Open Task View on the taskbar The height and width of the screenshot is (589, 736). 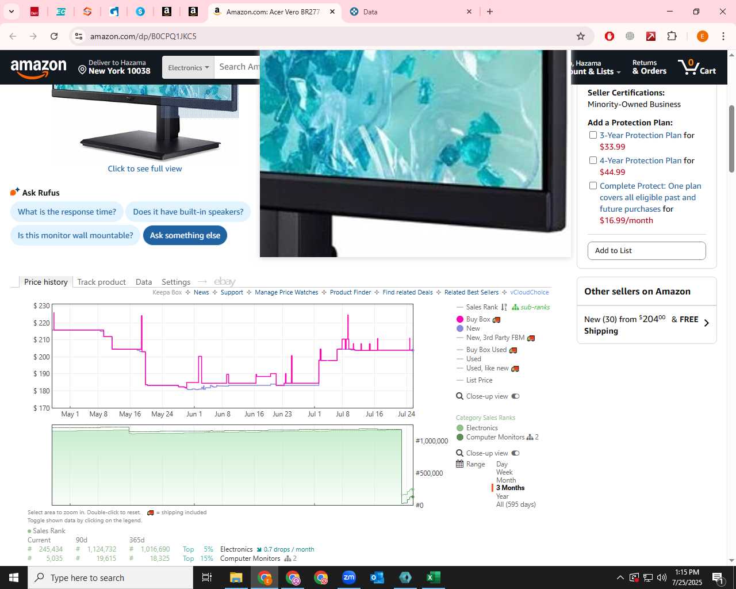coord(207,577)
